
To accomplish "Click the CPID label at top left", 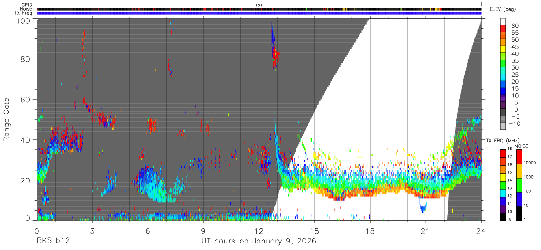I will pyautogui.click(x=27, y=5).
